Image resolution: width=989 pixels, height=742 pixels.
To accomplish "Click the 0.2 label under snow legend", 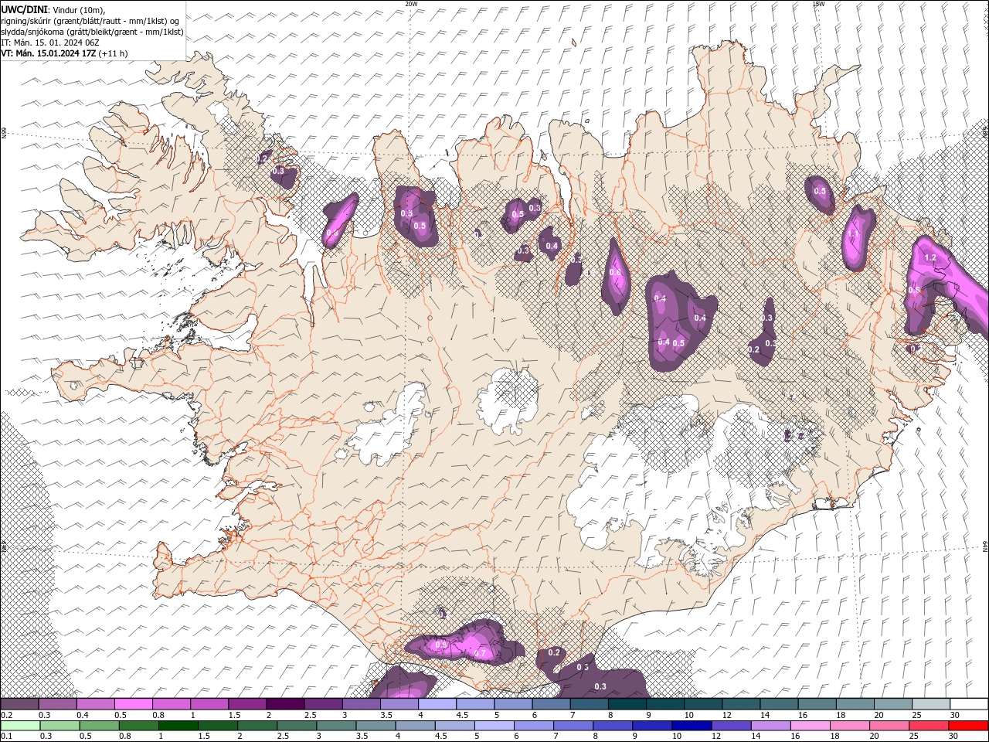I will pos(6,715).
